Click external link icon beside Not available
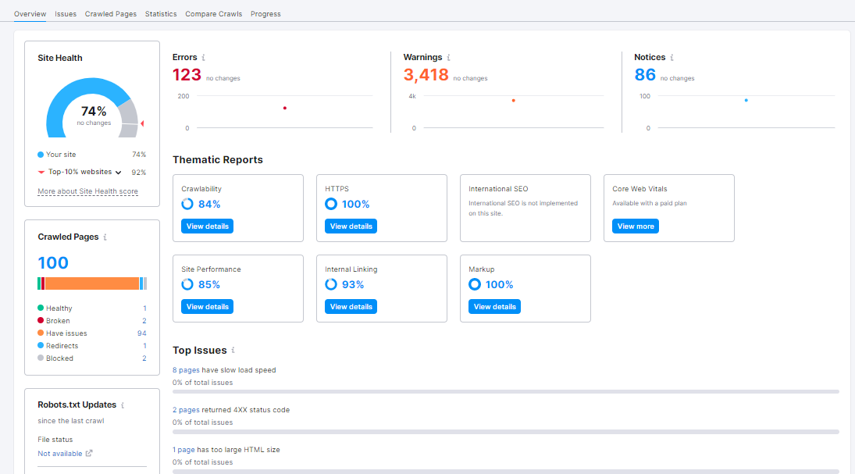This screenshot has width=855, height=474. [x=89, y=454]
